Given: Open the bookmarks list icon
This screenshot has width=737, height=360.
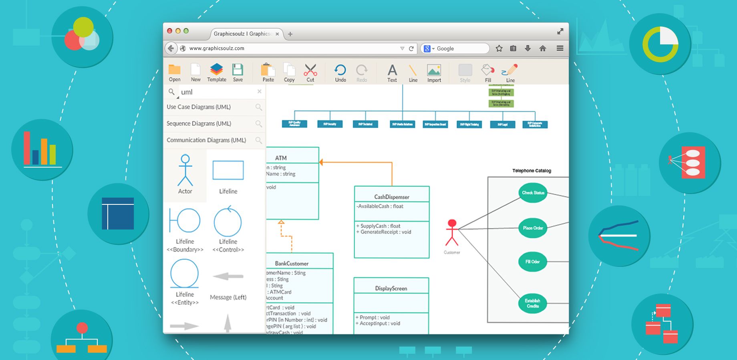Looking at the screenshot, I should [513, 48].
